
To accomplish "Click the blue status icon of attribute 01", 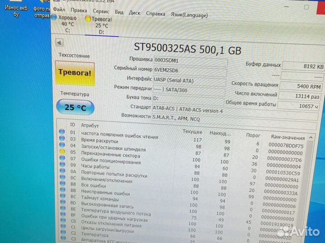I will tap(62, 131).
